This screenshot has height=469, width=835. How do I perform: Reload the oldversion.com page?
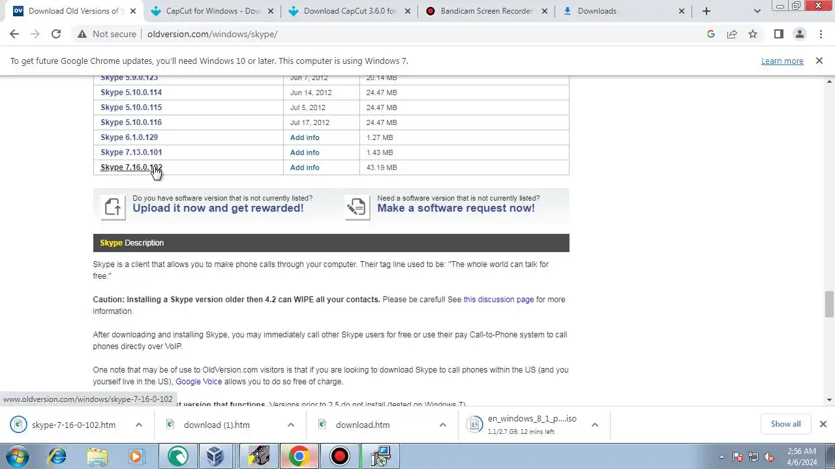pos(56,34)
